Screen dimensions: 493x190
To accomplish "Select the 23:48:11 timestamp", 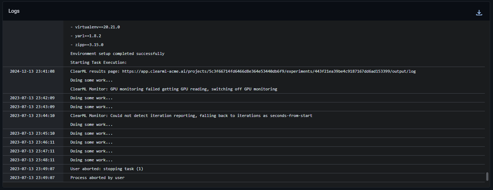I will pos(32,160).
